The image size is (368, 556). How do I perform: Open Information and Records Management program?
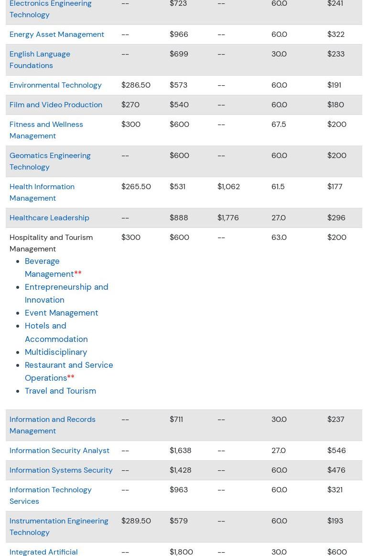(x=53, y=425)
